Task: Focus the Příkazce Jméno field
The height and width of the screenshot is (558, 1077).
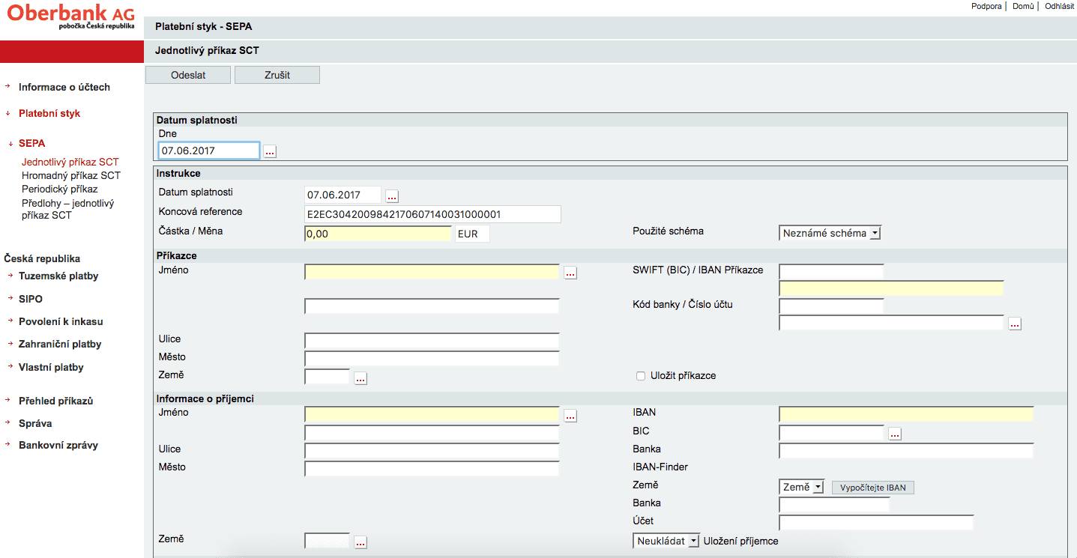Action: point(432,272)
